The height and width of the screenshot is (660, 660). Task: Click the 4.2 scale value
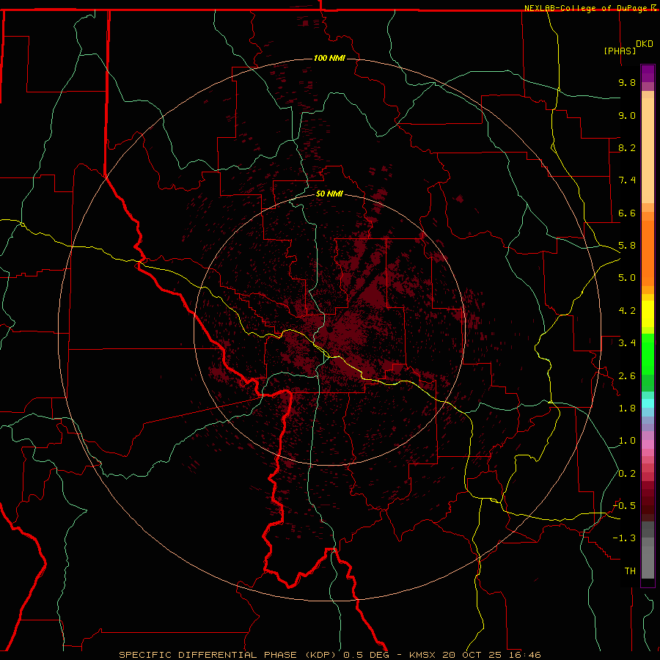(627, 311)
